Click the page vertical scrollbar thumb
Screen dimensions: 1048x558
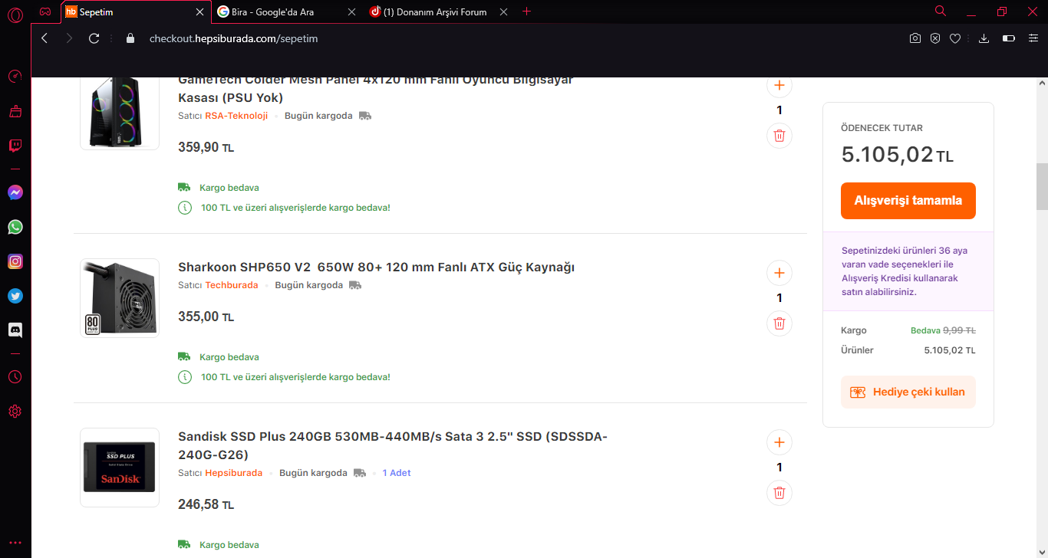[x=1042, y=186]
